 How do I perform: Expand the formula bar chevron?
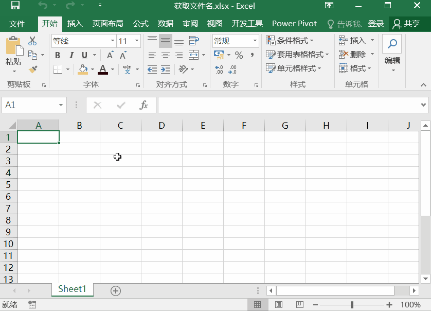point(423,105)
